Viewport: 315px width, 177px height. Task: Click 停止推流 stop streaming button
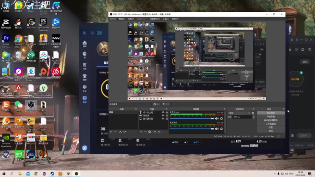(x=271, y=113)
